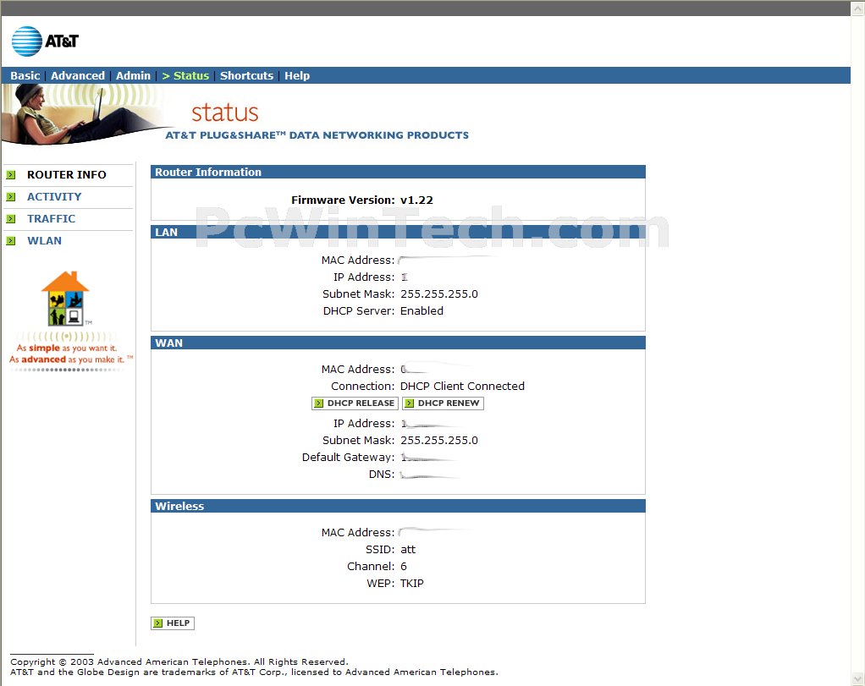
Task: Click green arrow icon beside WLAN
Action: click(10, 241)
